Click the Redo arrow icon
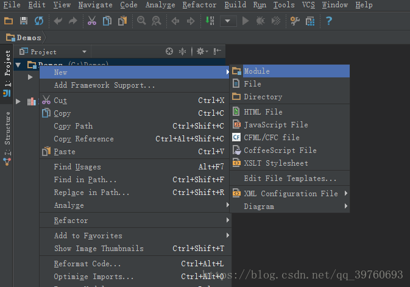The width and height of the screenshot is (410, 287). (x=73, y=21)
